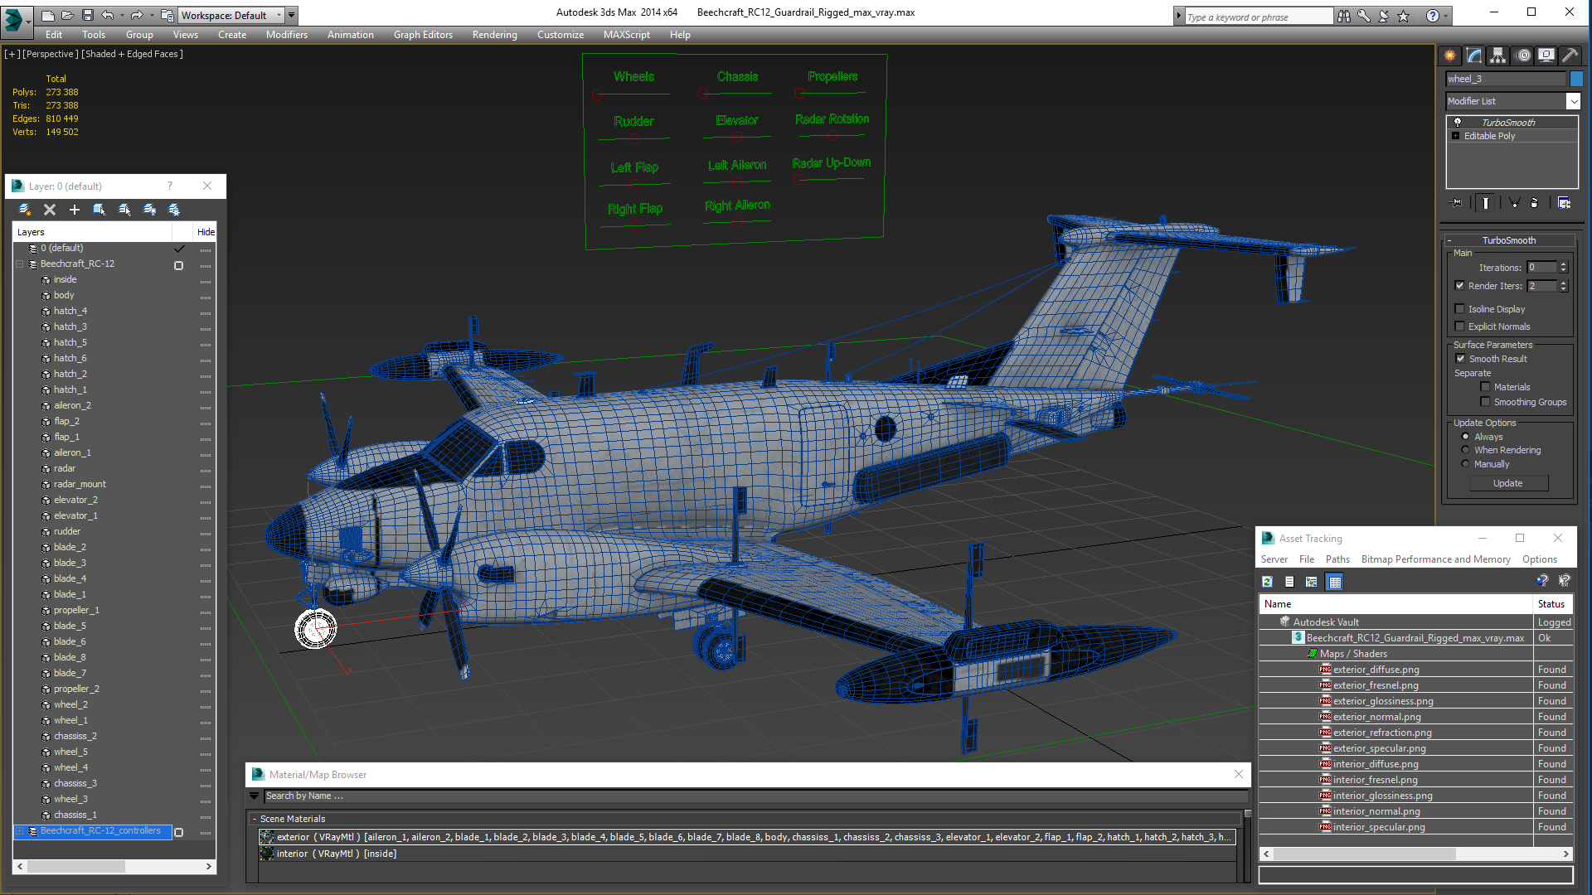The image size is (1592, 895).
Task: Refresh Asset Tracking with green arrows icon
Action: 1267,582
